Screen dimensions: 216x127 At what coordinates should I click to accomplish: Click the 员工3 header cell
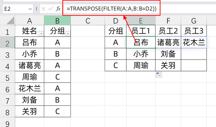(194, 31)
